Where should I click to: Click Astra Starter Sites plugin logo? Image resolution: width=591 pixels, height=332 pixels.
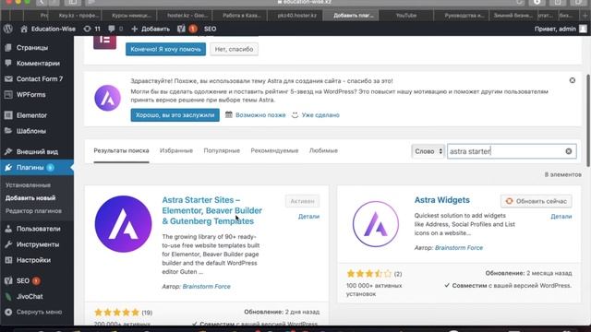[x=123, y=224]
